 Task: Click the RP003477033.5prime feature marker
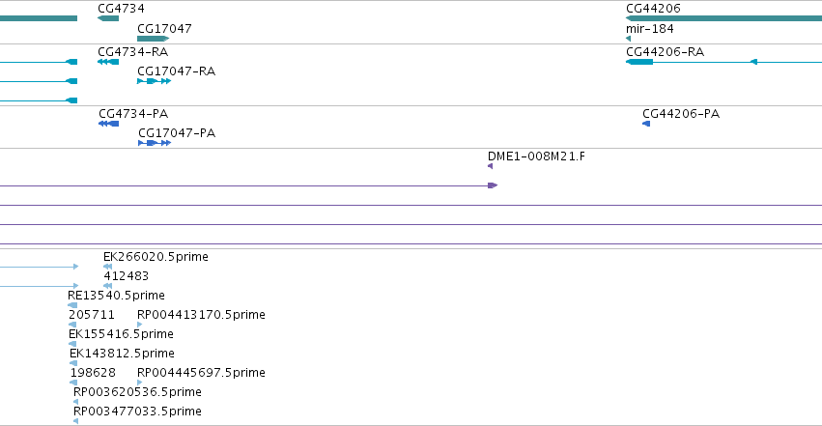coord(76,421)
